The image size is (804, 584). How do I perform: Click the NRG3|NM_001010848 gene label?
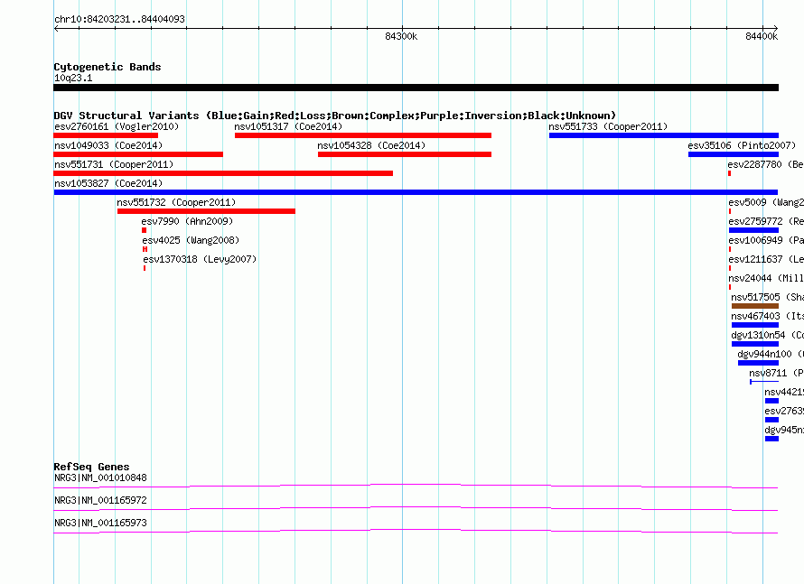(x=100, y=477)
